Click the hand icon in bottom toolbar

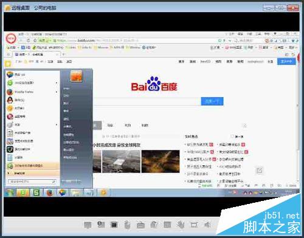[181, 225]
